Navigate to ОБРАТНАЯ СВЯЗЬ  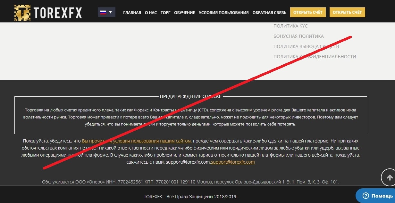(269, 13)
